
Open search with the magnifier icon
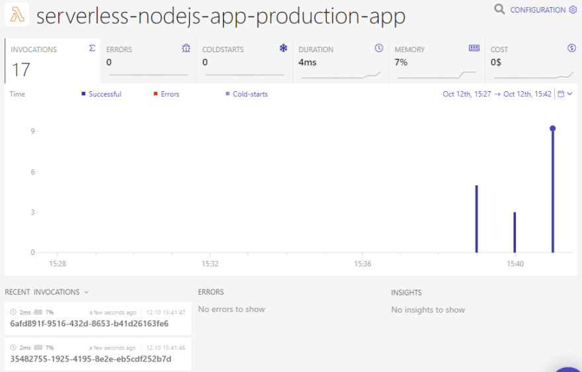pos(499,9)
